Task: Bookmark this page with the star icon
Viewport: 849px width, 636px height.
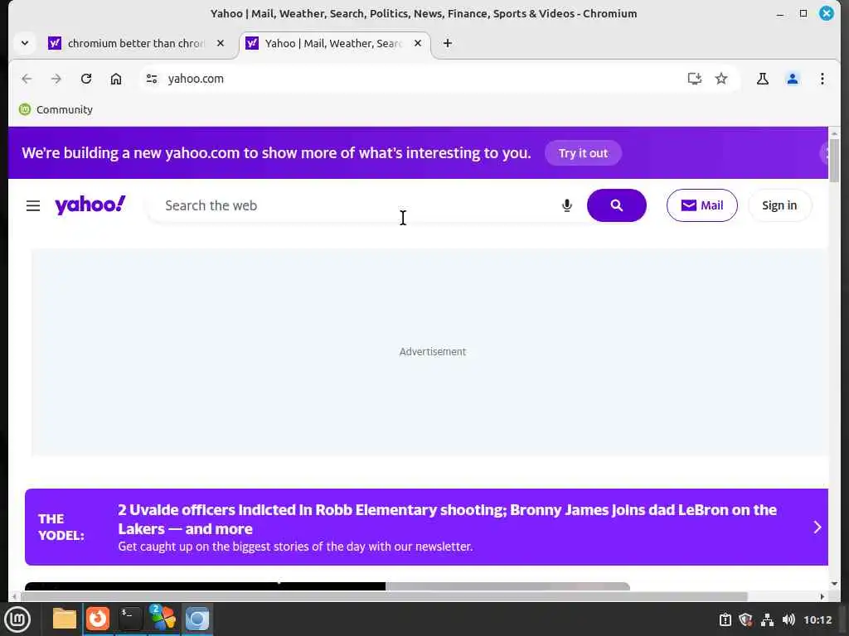Action: click(x=721, y=79)
